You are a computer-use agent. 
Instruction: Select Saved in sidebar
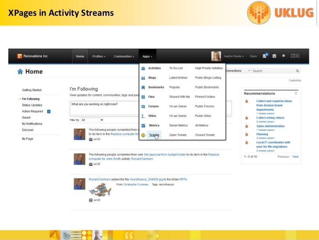[26, 118]
